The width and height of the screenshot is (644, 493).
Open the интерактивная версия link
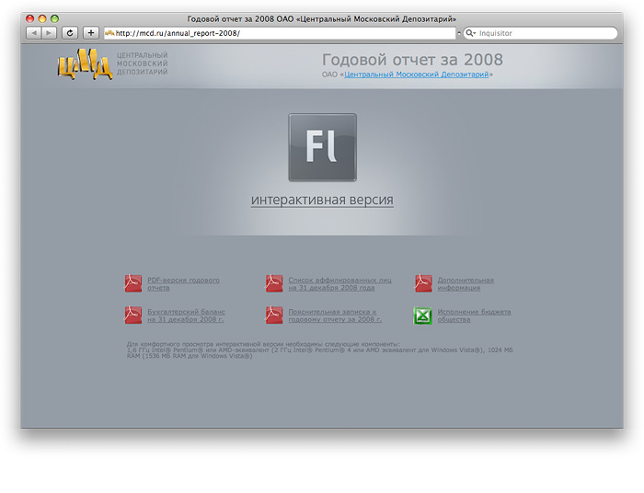pos(322,200)
